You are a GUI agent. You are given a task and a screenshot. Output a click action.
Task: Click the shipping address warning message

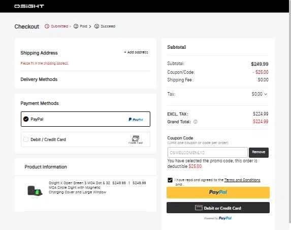45,64
